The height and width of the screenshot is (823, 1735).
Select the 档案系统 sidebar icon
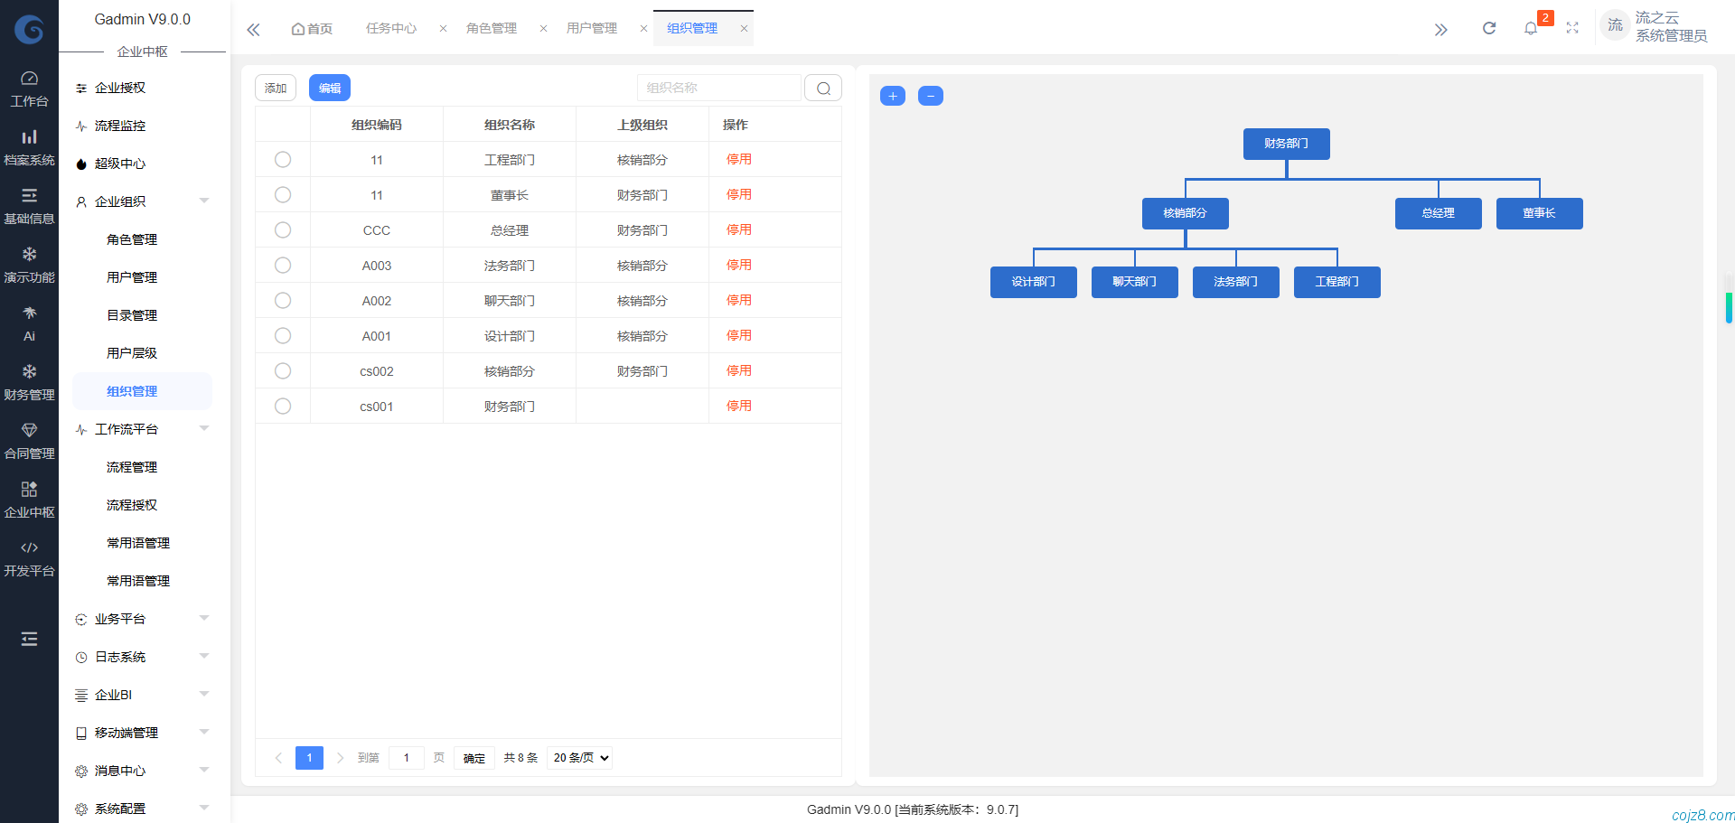[29, 145]
